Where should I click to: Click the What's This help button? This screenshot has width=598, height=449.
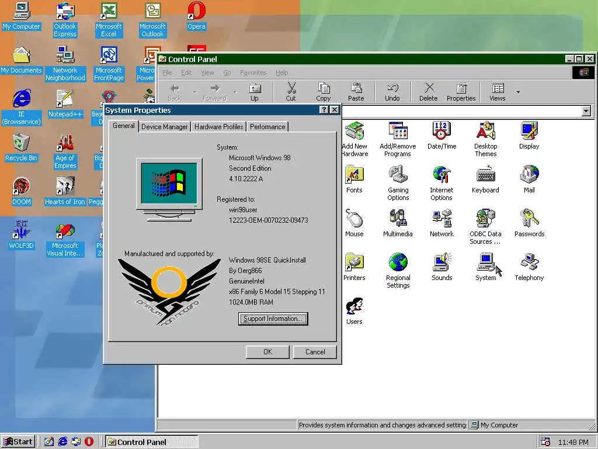click(x=324, y=110)
